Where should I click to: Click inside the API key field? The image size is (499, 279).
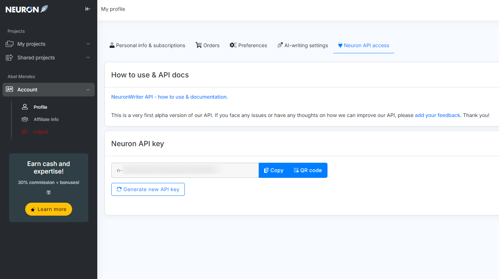[x=185, y=170]
